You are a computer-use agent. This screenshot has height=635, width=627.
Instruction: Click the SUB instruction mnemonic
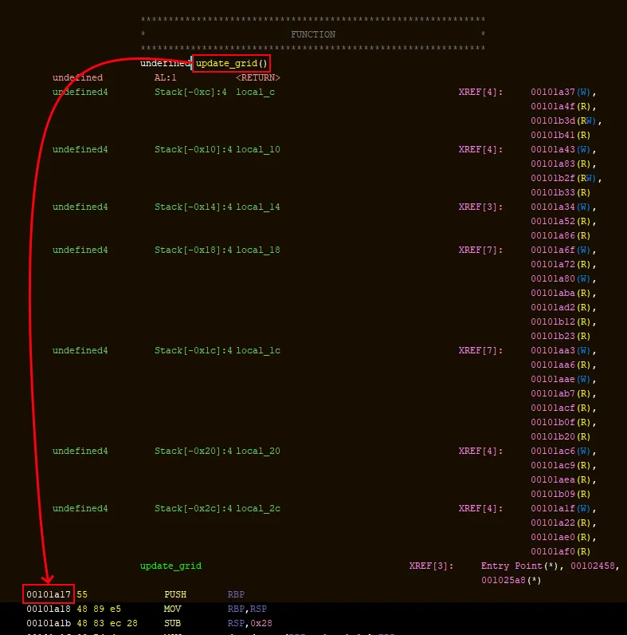(x=172, y=623)
